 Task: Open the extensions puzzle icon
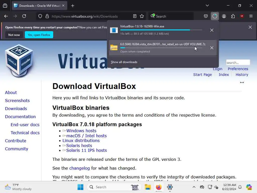[x=233, y=16]
